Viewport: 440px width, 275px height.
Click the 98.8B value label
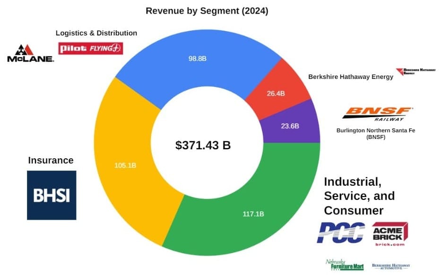pyautogui.click(x=198, y=59)
